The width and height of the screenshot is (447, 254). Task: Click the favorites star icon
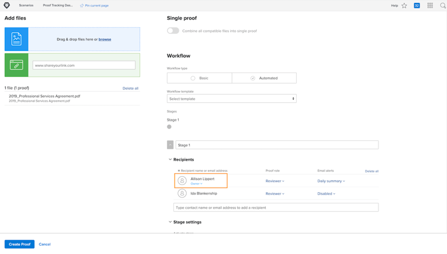404,5
